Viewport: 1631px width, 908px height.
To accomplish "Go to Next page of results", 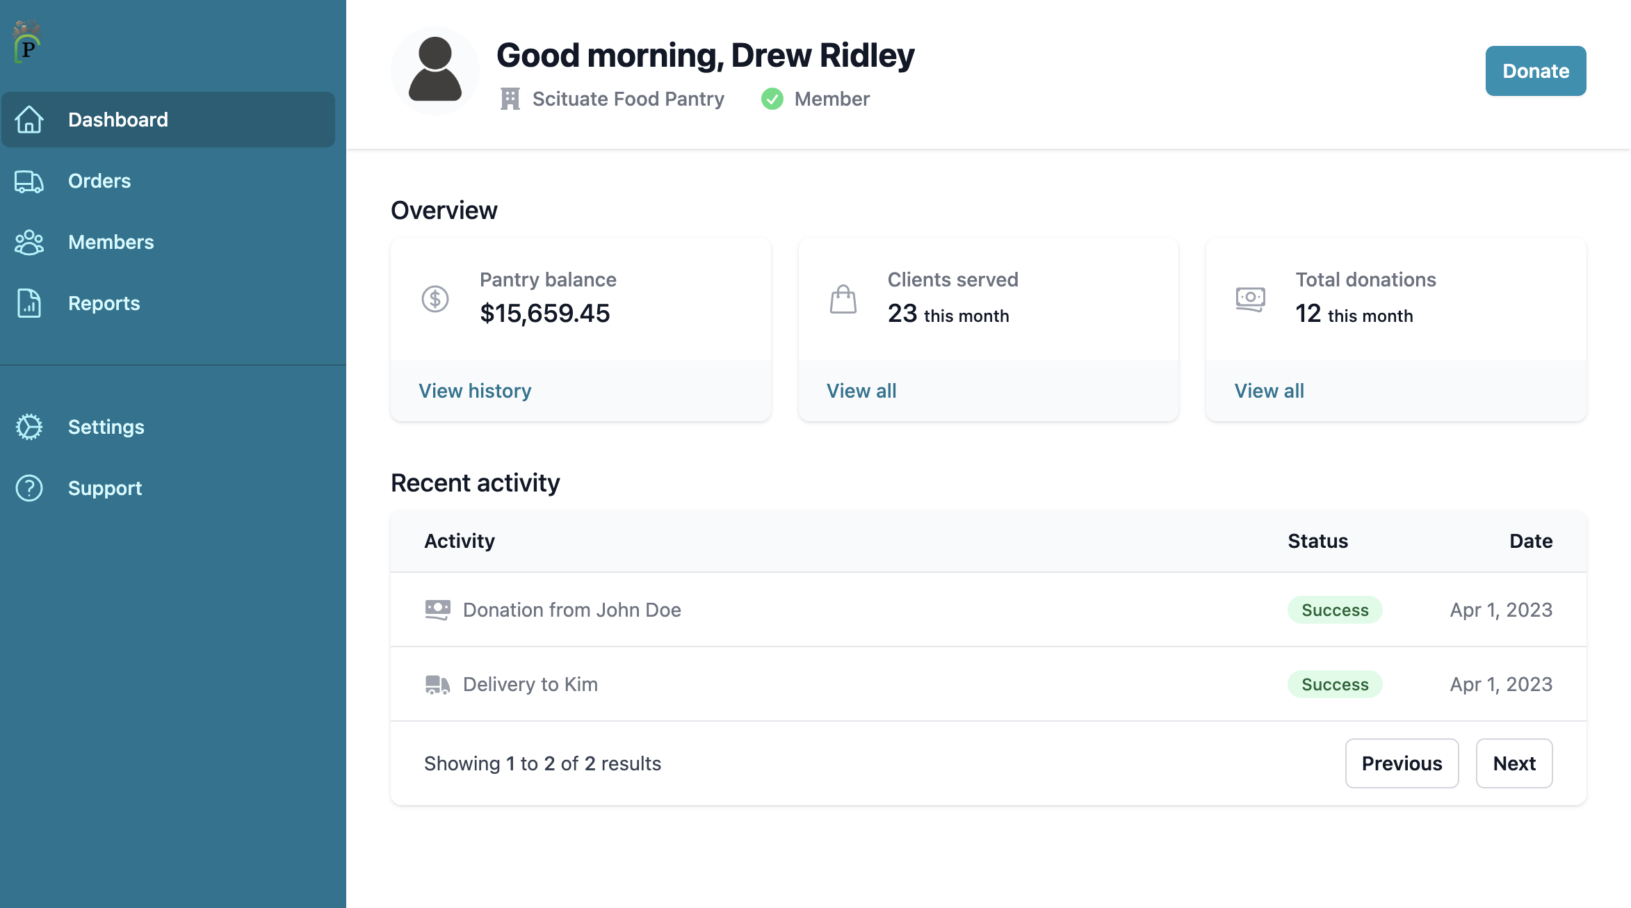I will pos(1514,763).
